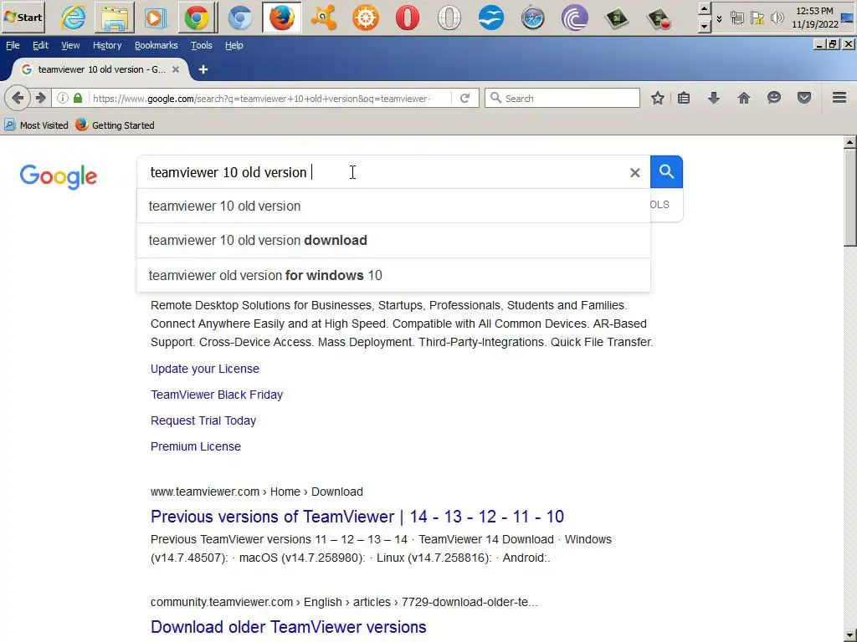Open the Tools menu
This screenshot has height=642, width=857.
coord(201,45)
